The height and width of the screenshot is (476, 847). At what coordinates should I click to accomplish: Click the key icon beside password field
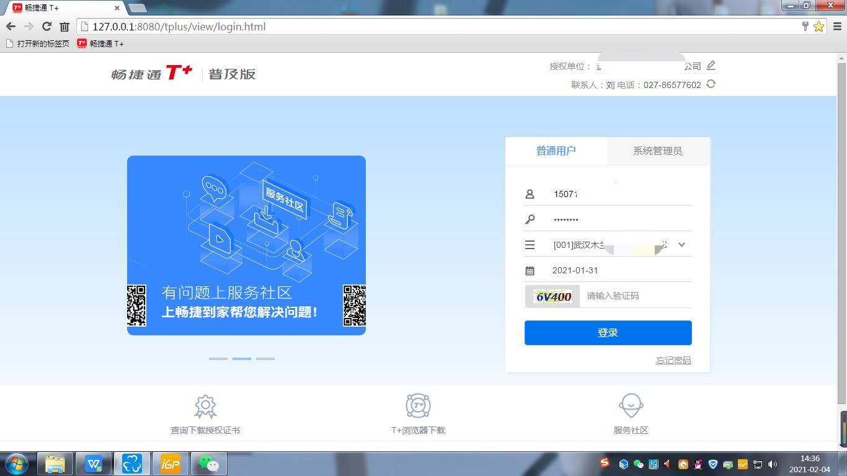(x=530, y=219)
